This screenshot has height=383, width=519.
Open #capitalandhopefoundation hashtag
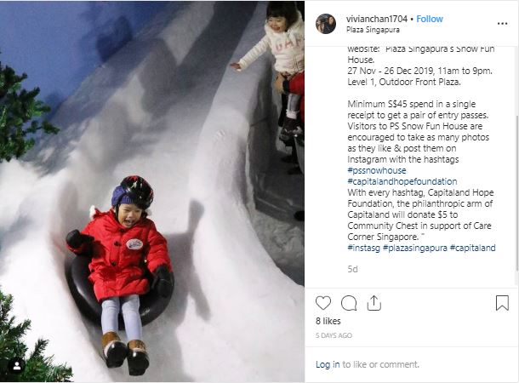tap(402, 181)
